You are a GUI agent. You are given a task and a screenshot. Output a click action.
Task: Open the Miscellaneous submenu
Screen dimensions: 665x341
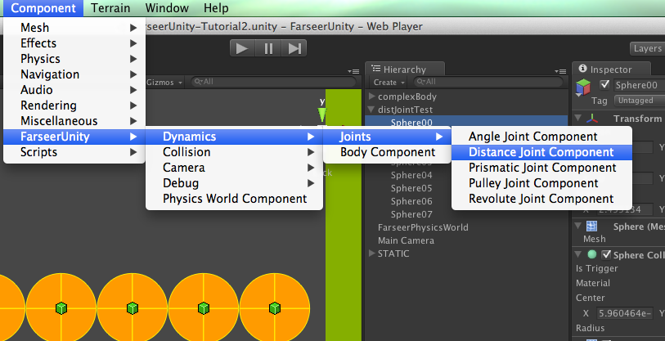[x=74, y=121]
